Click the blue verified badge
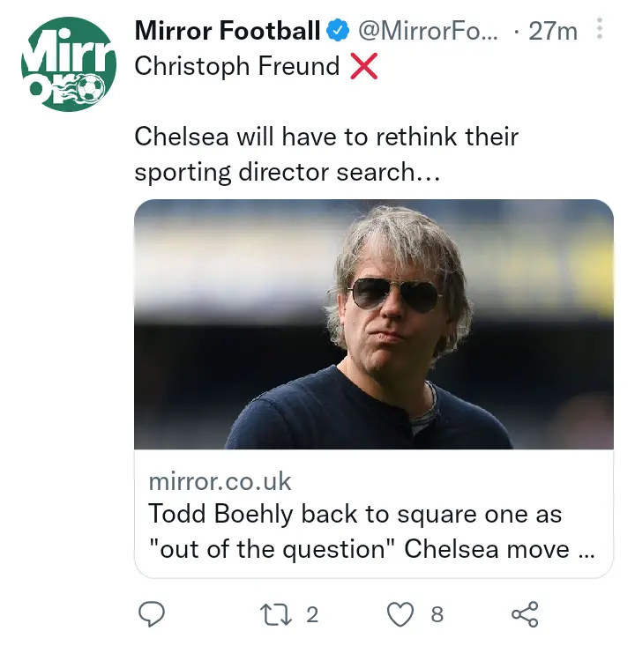The image size is (635, 646). pos(338,31)
